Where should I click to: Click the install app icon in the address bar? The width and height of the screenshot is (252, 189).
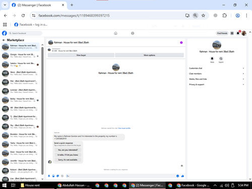(187, 16)
